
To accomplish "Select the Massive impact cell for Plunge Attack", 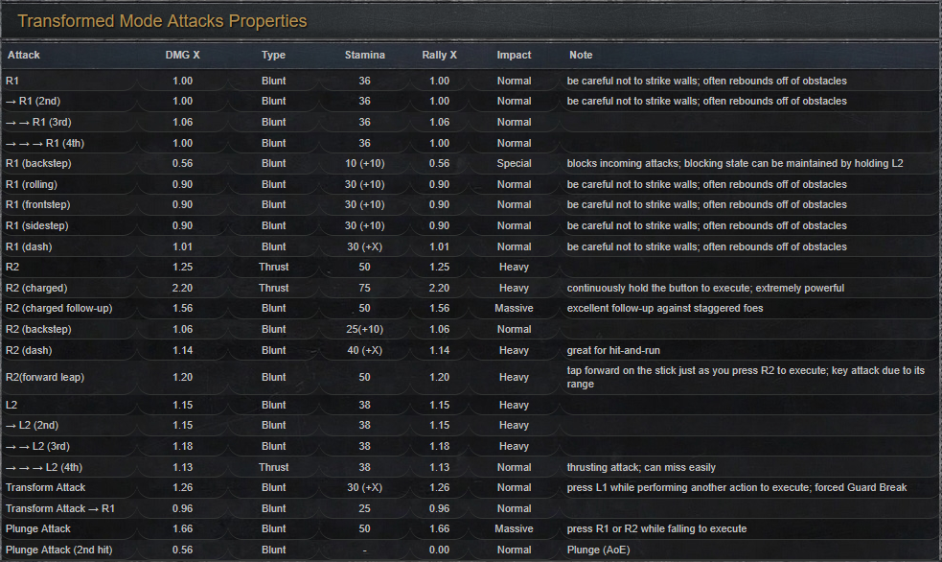I will [x=514, y=529].
